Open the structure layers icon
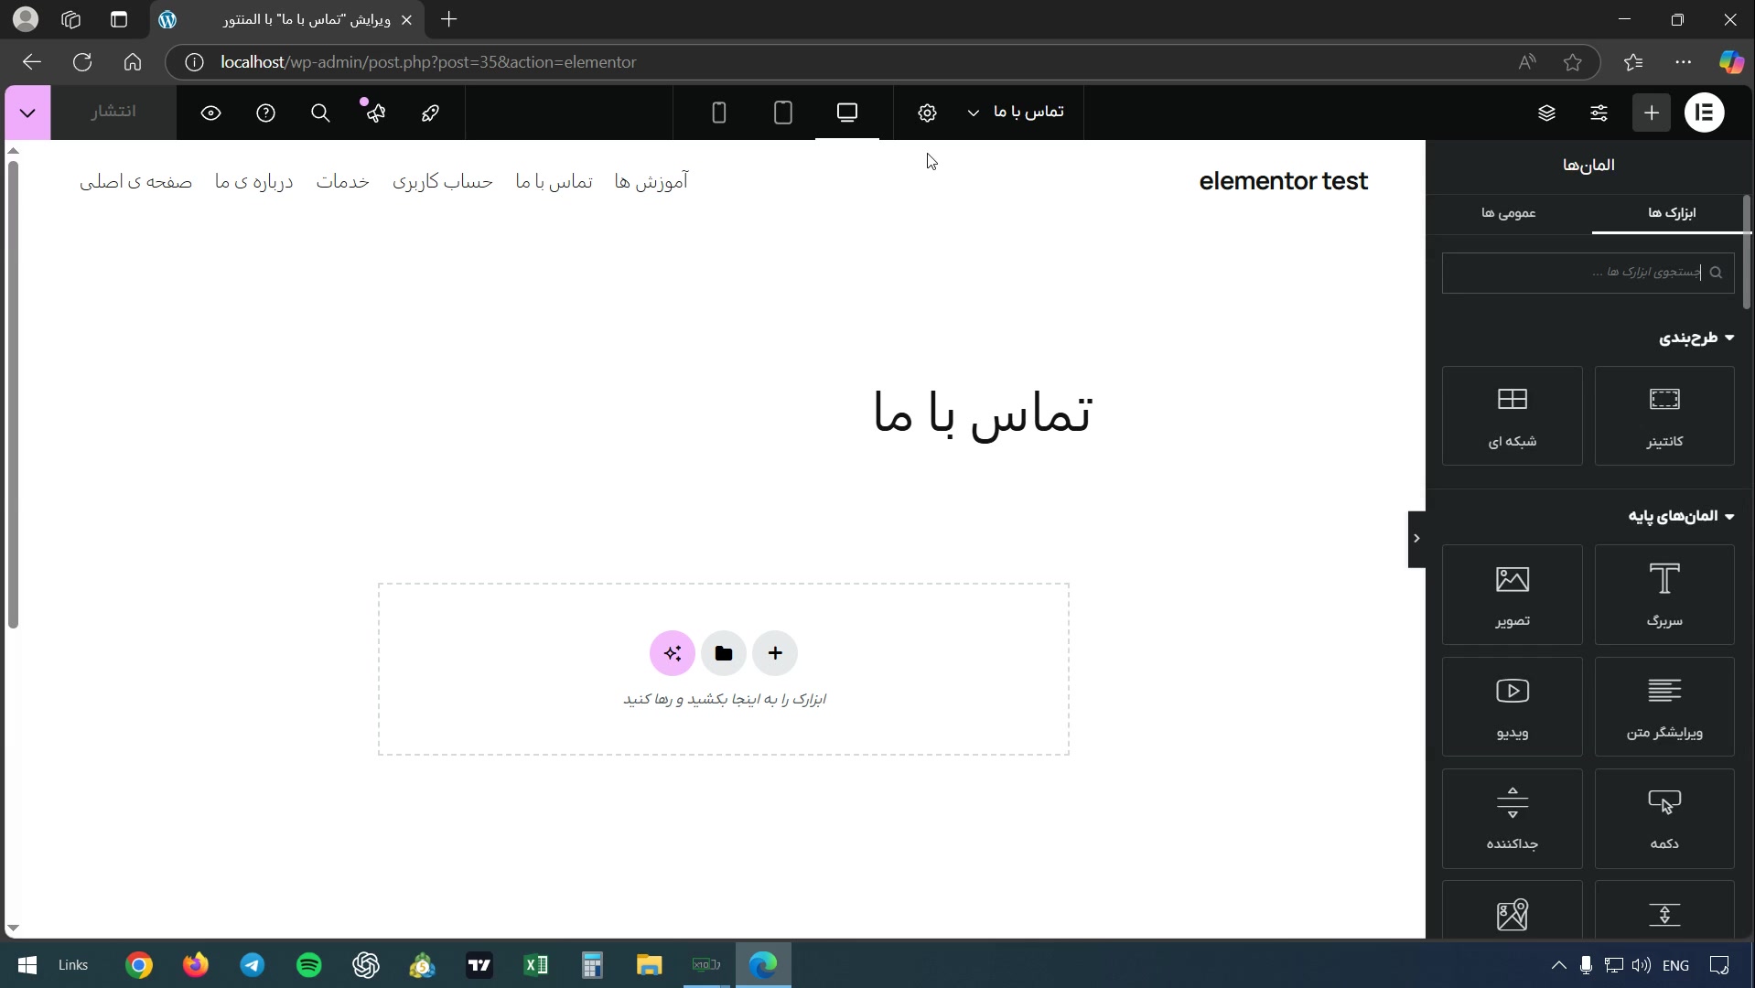This screenshot has height=988, width=1755. click(1546, 113)
